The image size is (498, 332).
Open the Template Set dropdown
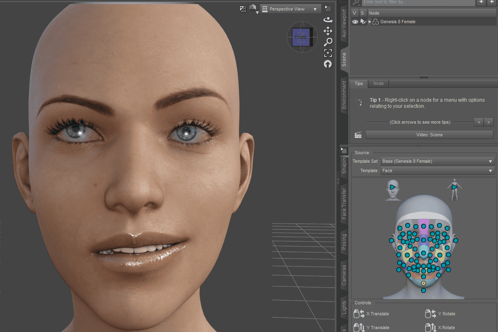(x=437, y=161)
